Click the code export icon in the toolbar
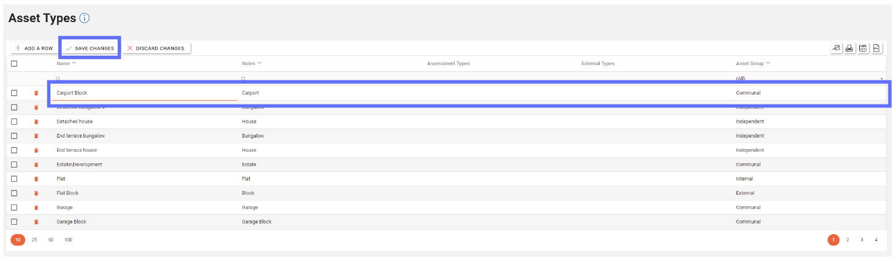The image size is (896, 261). (863, 49)
